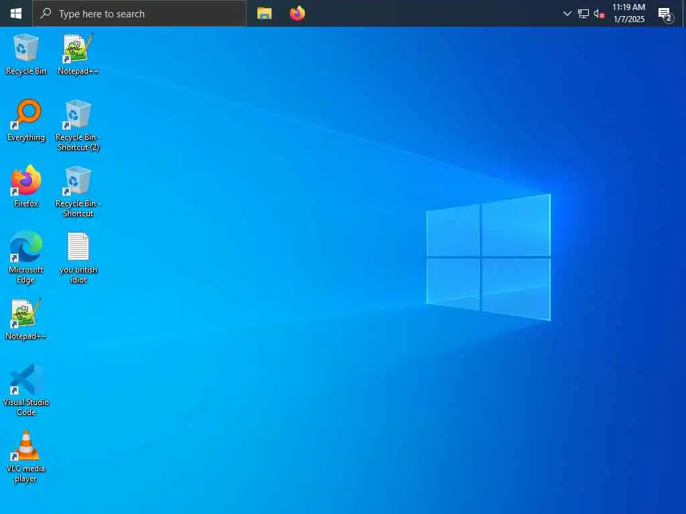686x514 pixels.
Task: Open the network status tray icon
Action: tap(584, 13)
